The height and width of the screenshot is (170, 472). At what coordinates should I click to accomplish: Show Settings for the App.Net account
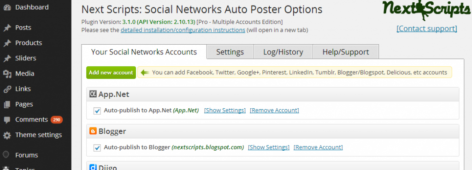pos(225,111)
